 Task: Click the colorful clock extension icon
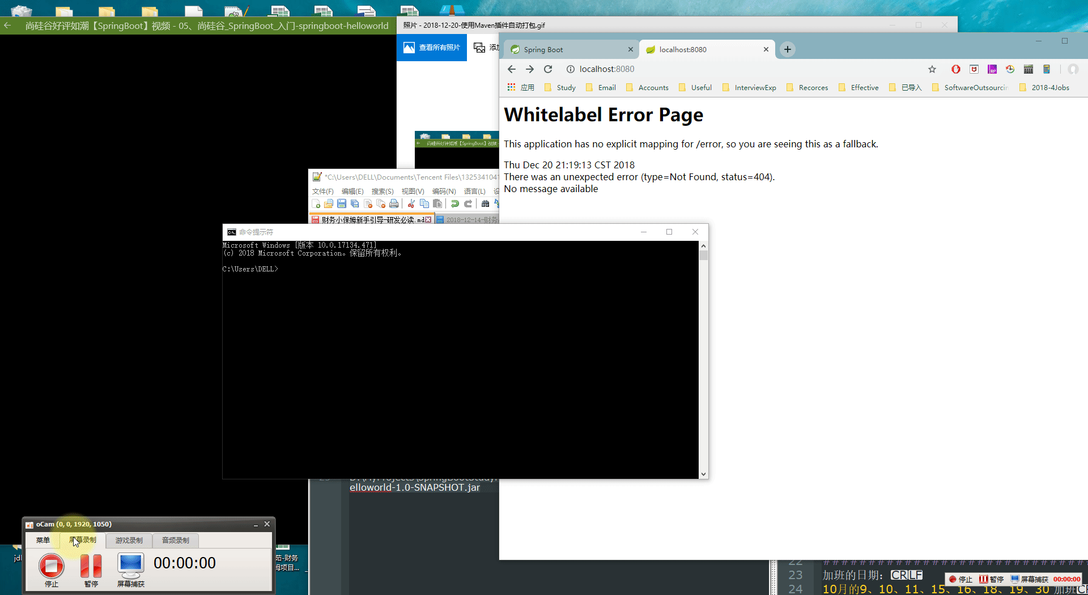(x=1010, y=69)
